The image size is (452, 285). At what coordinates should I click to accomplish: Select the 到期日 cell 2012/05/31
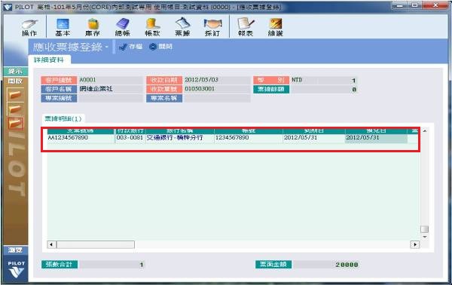pos(314,138)
